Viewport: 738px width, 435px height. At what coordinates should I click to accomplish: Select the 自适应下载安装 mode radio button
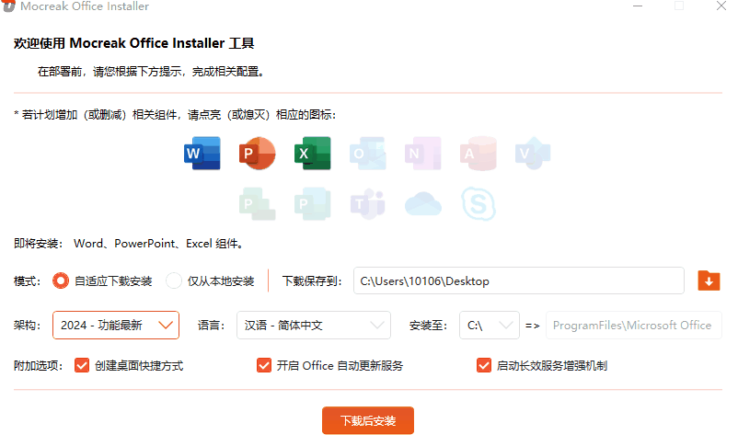(x=61, y=280)
